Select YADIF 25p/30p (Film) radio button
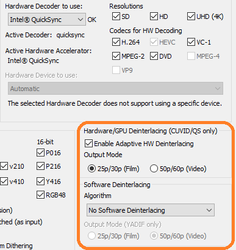 pyautogui.click(x=91, y=236)
